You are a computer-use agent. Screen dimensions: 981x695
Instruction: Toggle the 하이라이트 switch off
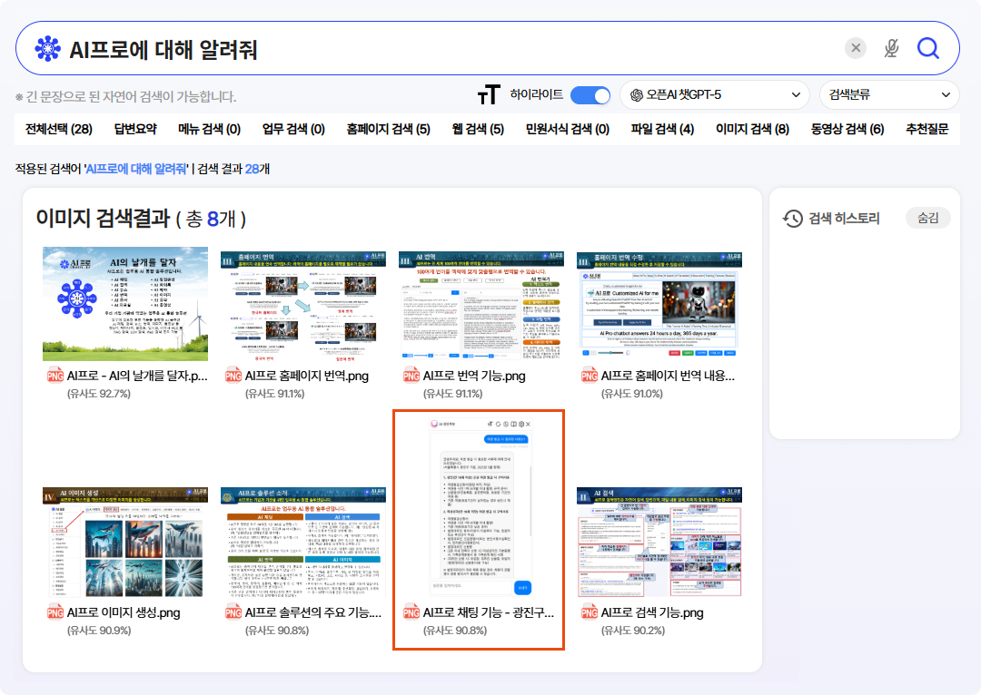pyautogui.click(x=590, y=94)
